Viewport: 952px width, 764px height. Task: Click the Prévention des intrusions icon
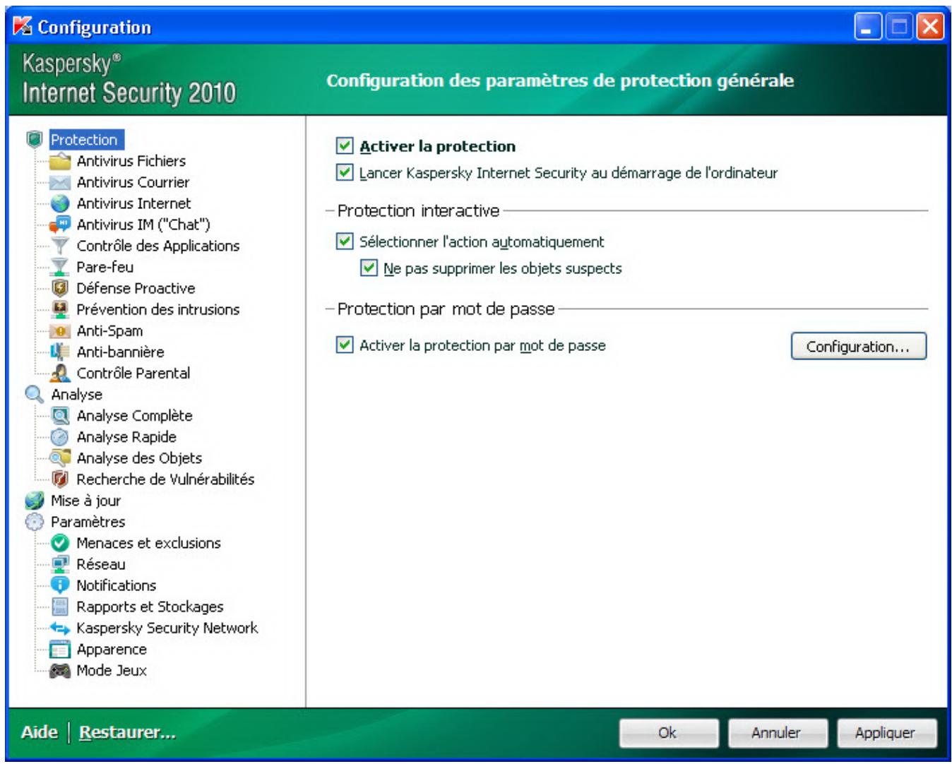[x=60, y=309]
